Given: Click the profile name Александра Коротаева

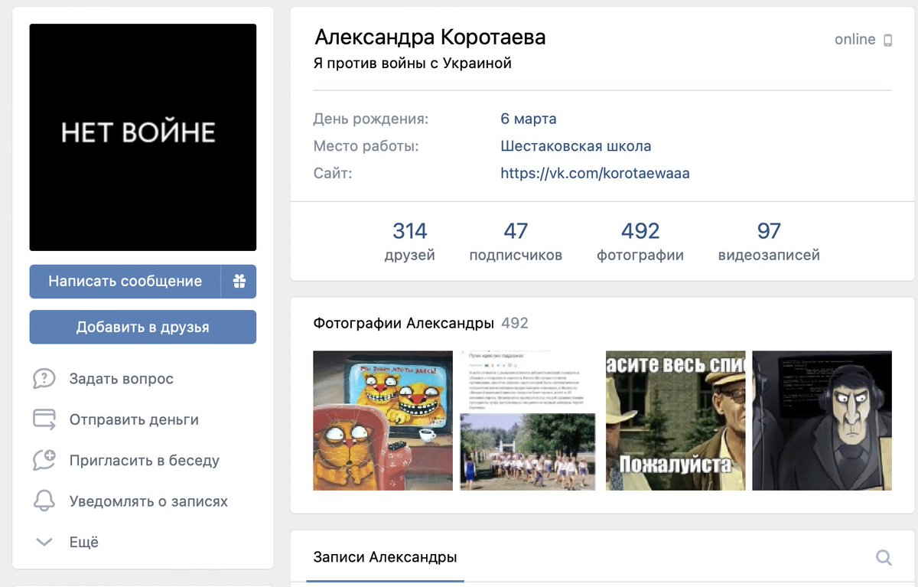Looking at the screenshot, I should [x=430, y=38].
